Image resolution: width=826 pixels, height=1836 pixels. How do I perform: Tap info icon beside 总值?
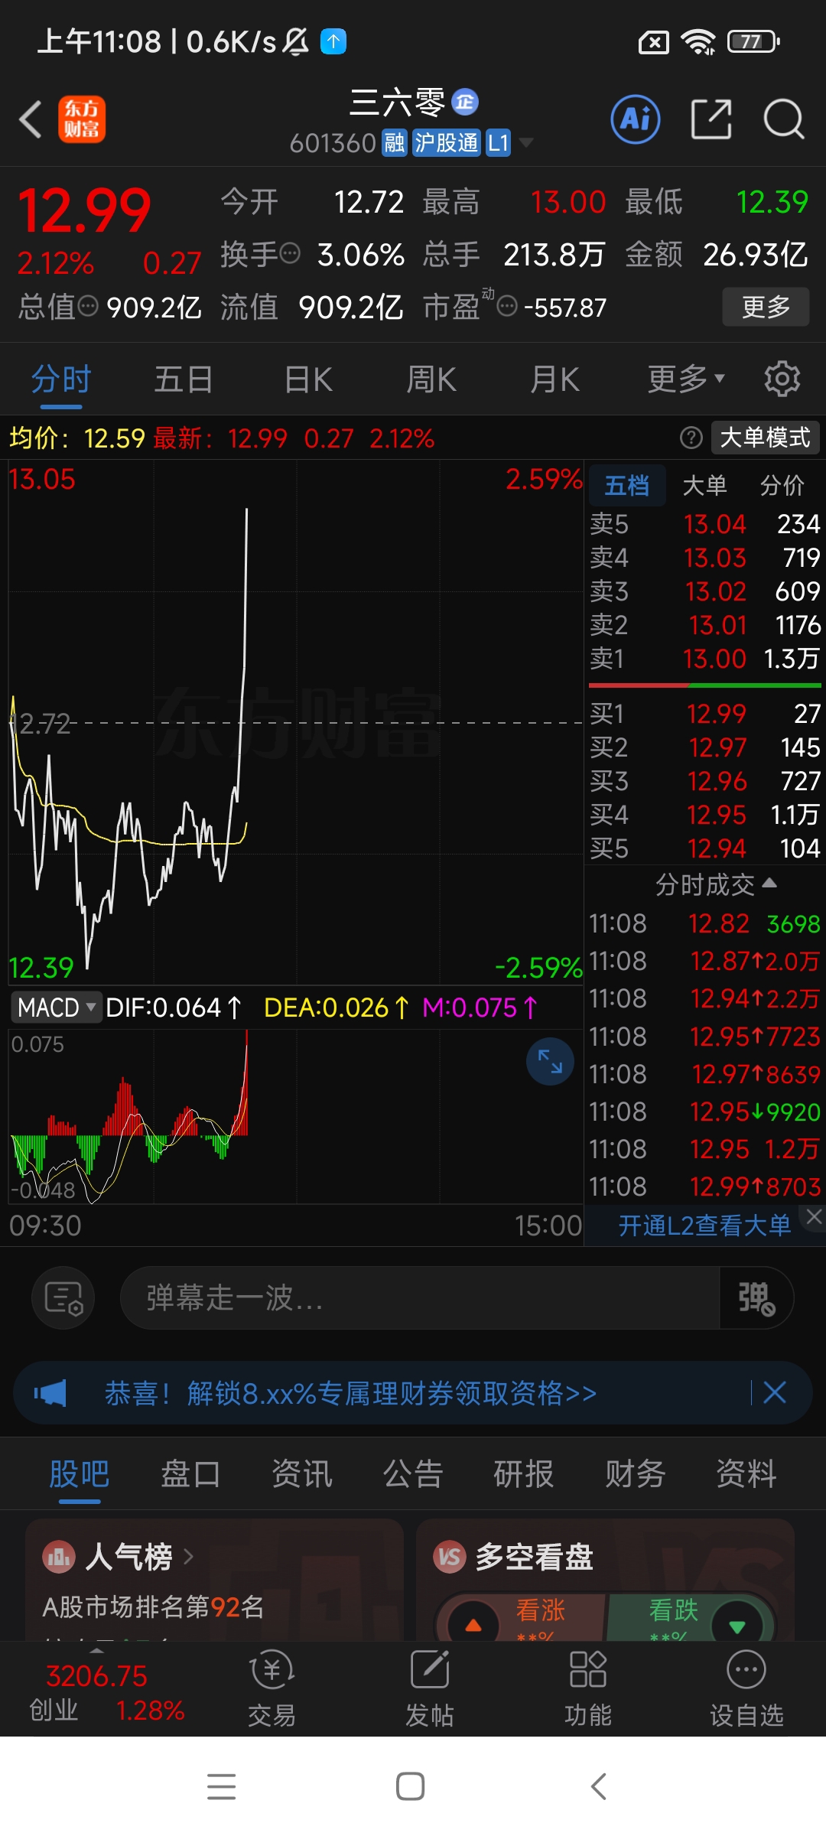point(89,306)
